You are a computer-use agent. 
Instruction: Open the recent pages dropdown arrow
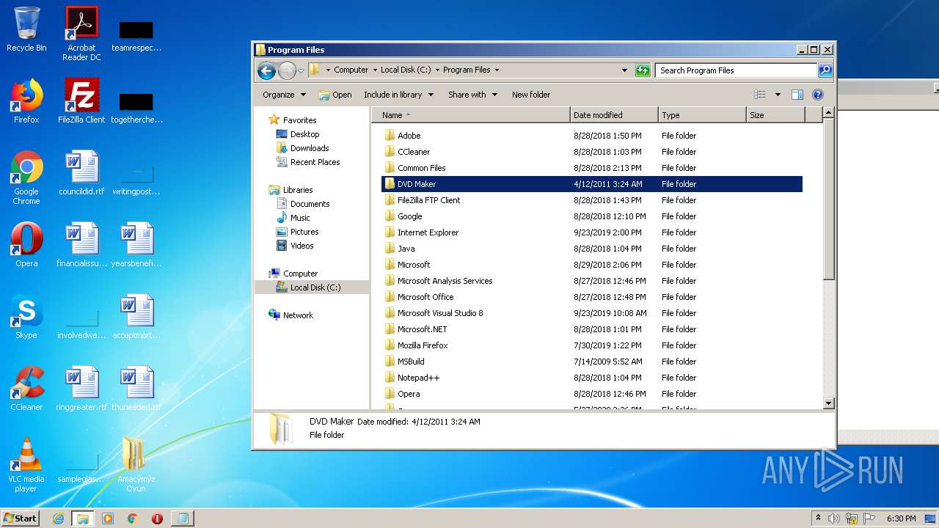(x=301, y=71)
